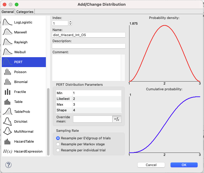This screenshot has width=204, height=173.
Task: Choose the Maxwell distribution icon
Action: click(8, 32)
